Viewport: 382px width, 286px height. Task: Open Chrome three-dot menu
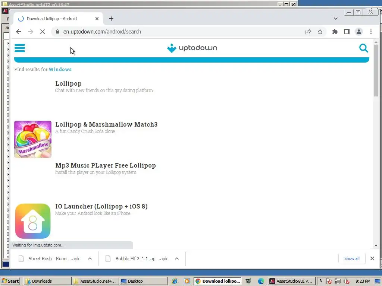(x=371, y=32)
